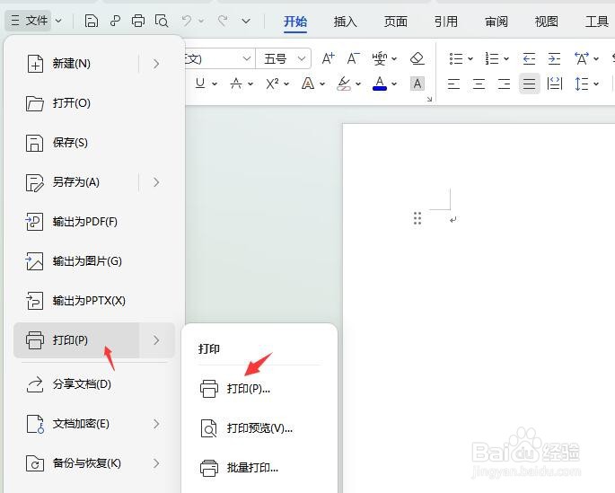Open font group dialog launcher

pos(429,99)
